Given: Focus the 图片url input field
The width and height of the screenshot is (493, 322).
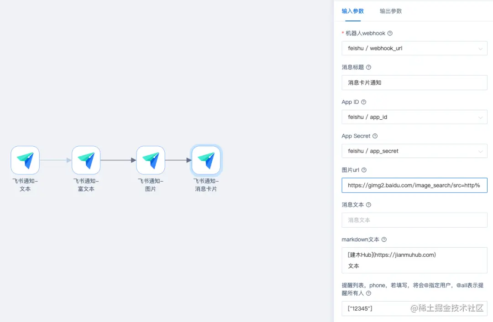Looking at the screenshot, I should point(414,185).
